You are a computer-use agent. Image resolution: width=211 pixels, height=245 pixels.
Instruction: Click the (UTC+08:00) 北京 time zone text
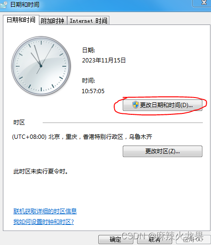(82, 137)
